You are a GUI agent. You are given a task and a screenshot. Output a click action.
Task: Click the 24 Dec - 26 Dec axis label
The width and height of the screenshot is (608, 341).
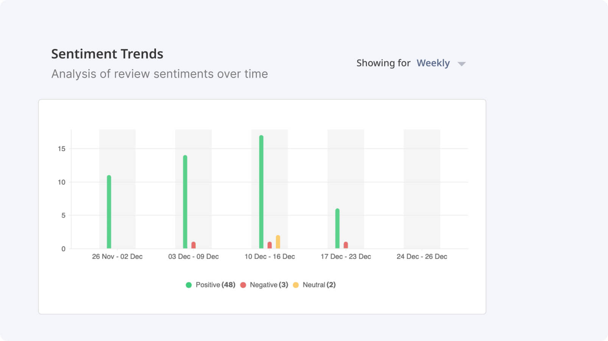[x=422, y=257]
